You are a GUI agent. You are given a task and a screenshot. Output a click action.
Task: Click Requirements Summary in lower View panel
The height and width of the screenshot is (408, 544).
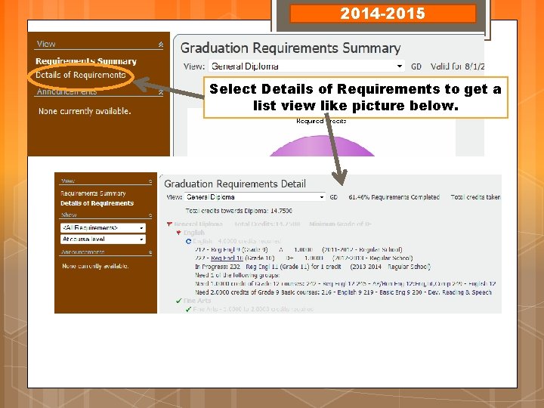pos(93,193)
